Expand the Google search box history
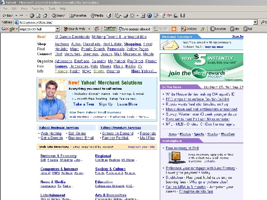The width and height of the screenshot is (267, 200). (x=57, y=29)
